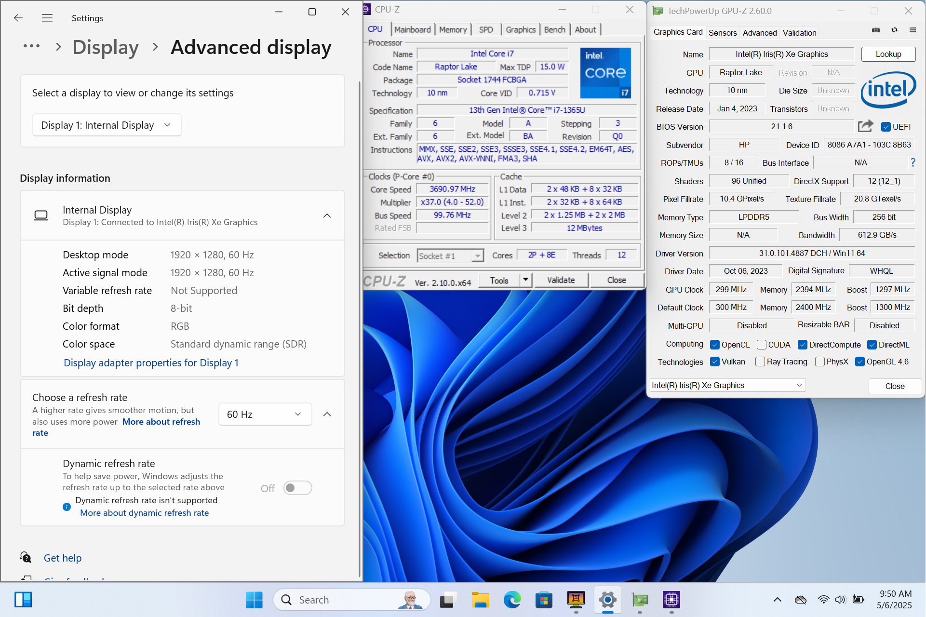The image size is (926, 617).
Task: Click the taskbar Search box
Action: (x=351, y=600)
